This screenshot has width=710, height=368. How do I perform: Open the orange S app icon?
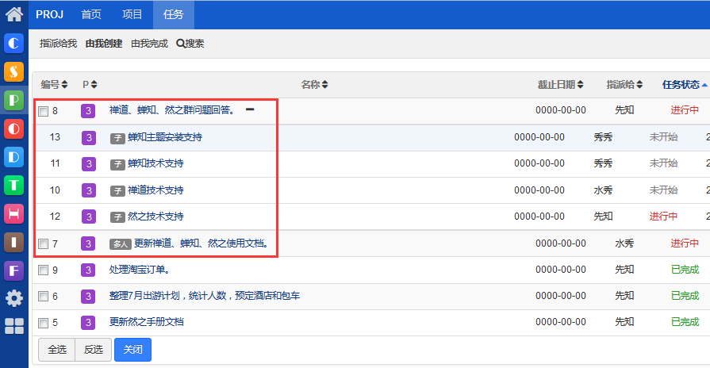click(14, 71)
